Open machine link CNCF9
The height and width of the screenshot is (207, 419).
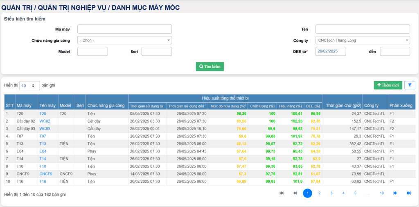[46, 173]
